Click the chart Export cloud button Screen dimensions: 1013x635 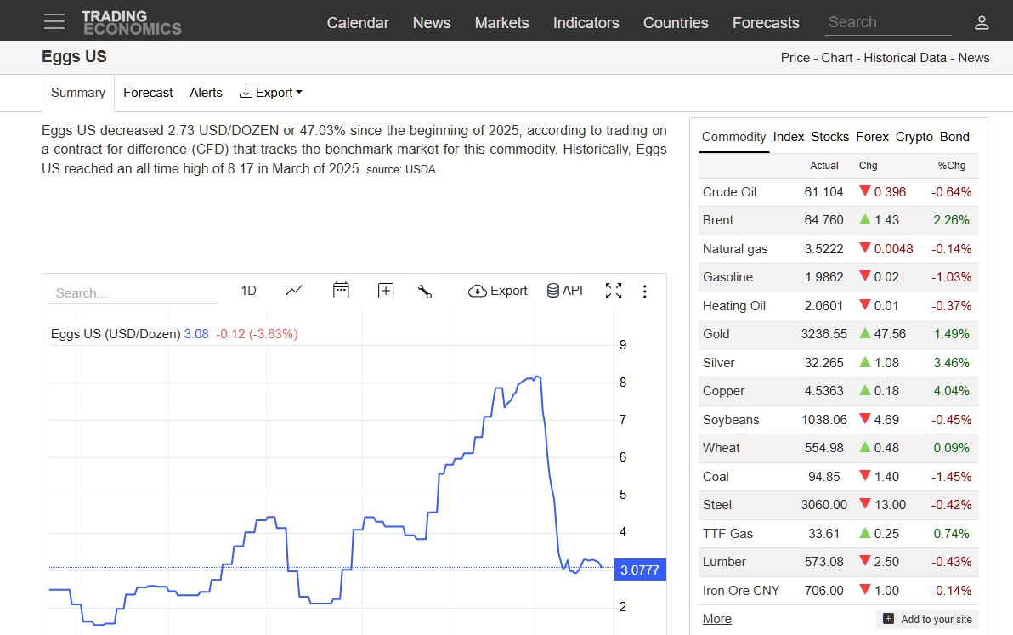point(497,291)
